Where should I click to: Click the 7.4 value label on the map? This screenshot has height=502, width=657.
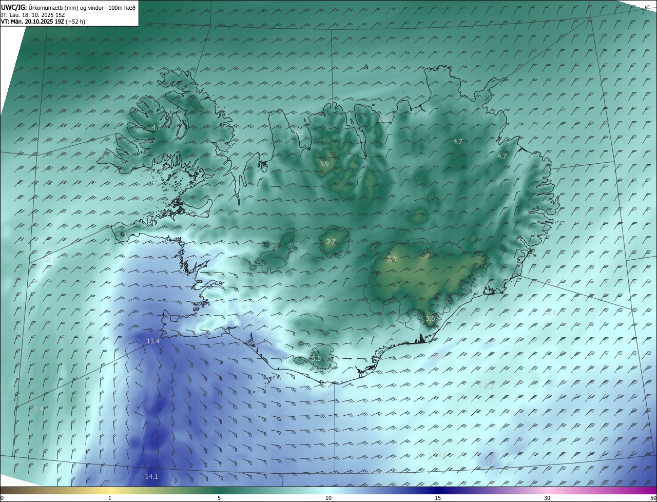pyautogui.click(x=38, y=409)
